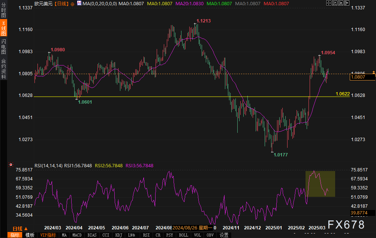This screenshot has height=238, width=376.
Task: Open the 设置 button in indicator bar
Action: [x=224, y=235]
